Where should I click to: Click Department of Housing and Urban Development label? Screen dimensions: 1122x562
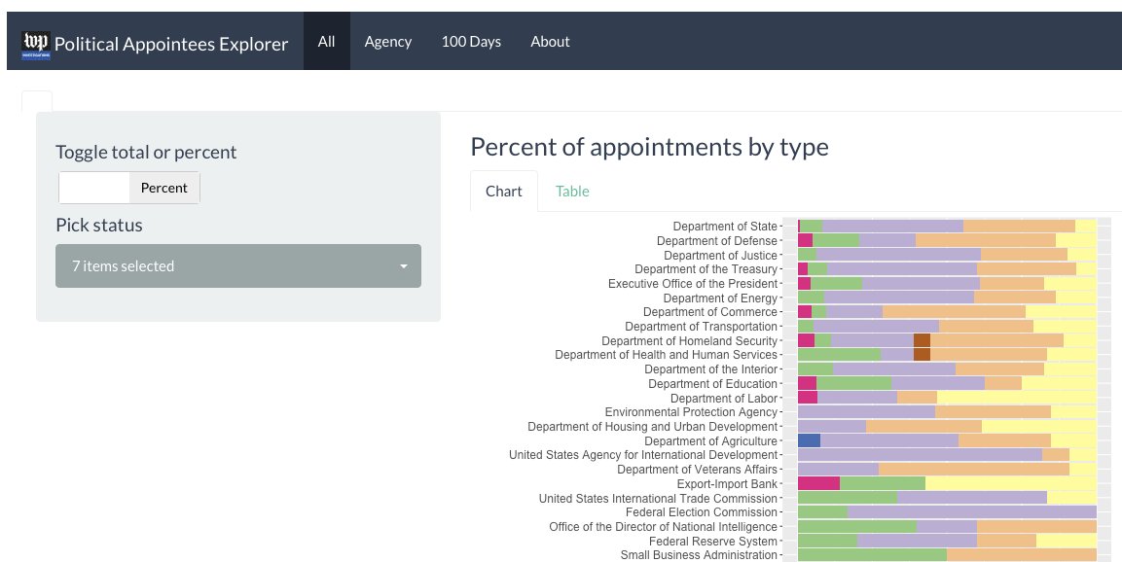click(653, 427)
